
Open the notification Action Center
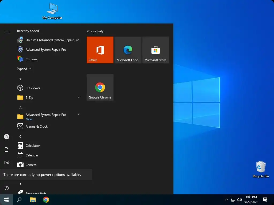point(265,200)
